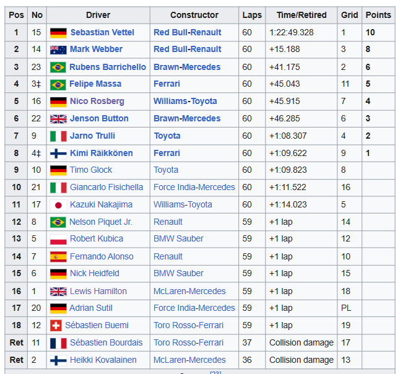
Task: Open the Felipe Massa article link
Action: 95,84
